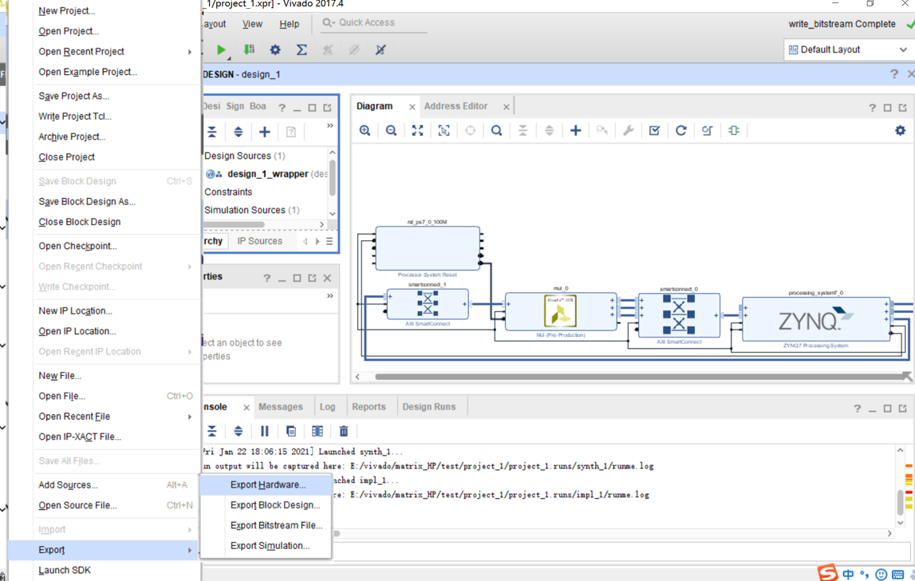Viewport: 915px width, 581px height.
Task: Click the rerun arrow icon next to refresh
Action: point(708,130)
